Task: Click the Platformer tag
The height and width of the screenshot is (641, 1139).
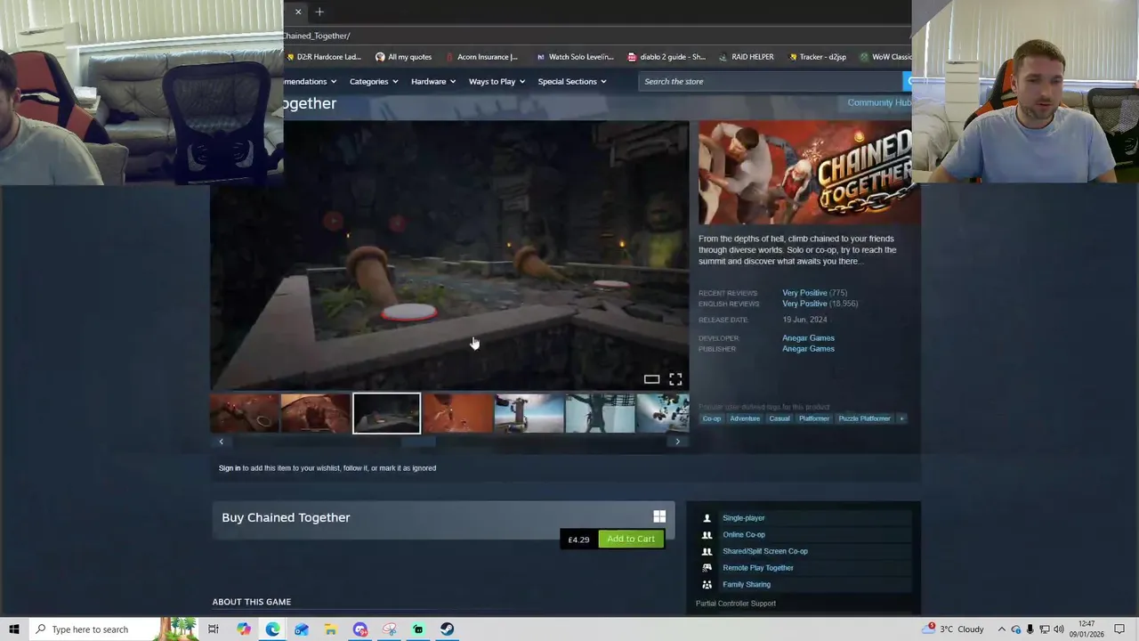Action: point(813,418)
